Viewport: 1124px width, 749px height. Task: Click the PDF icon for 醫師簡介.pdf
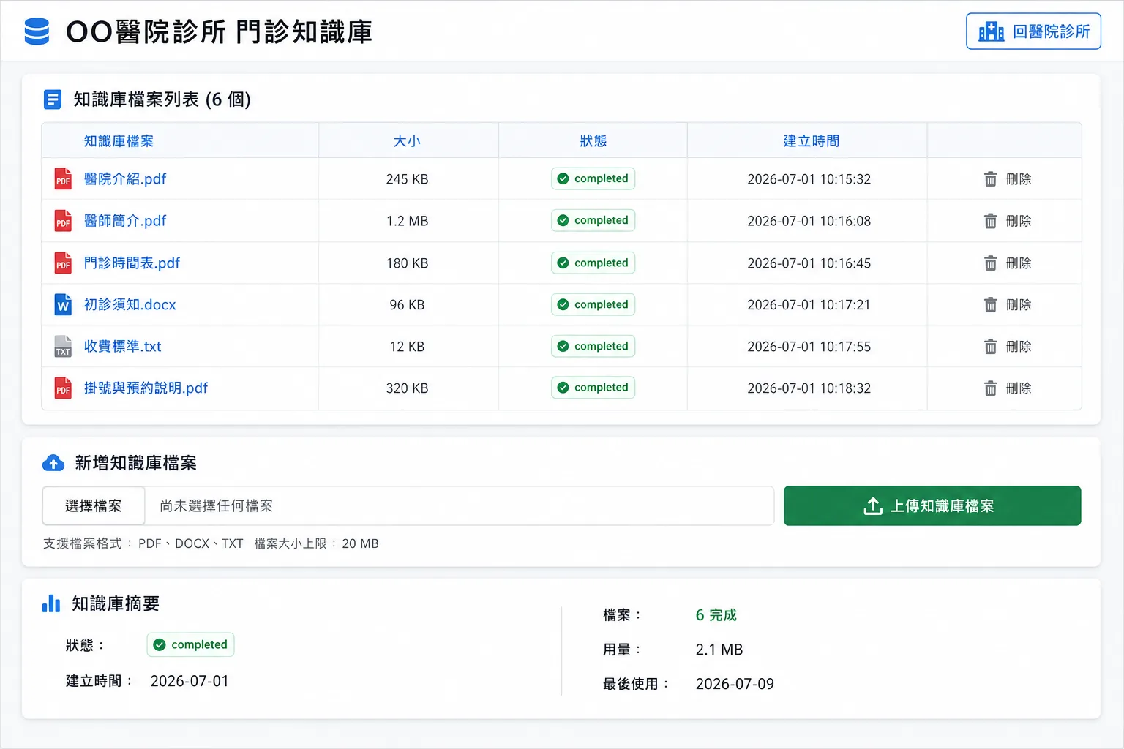[x=64, y=221]
